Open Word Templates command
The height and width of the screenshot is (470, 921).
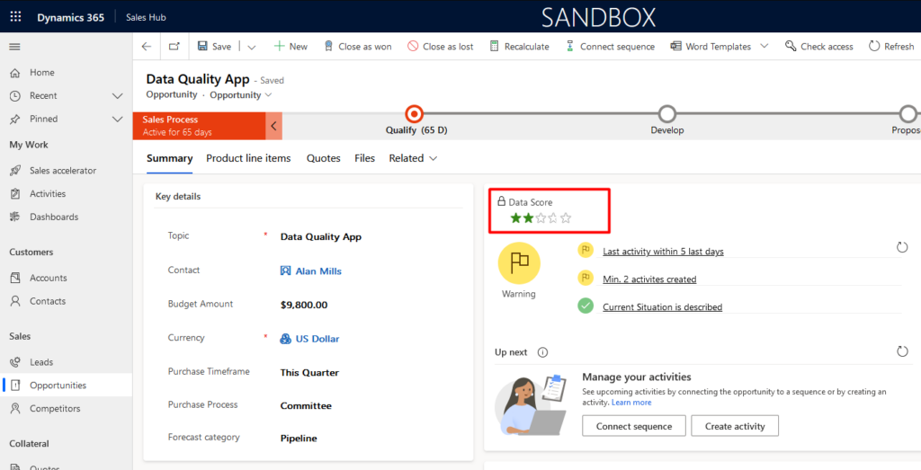coord(711,47)
